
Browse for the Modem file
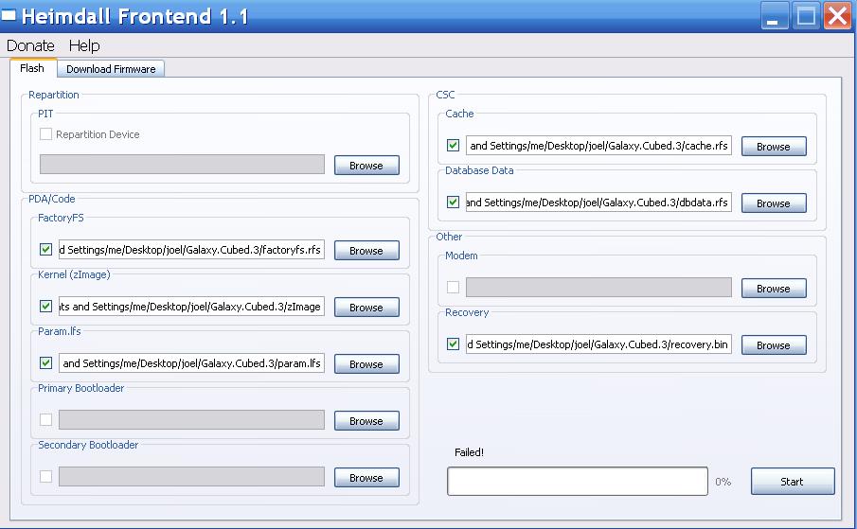[774, 289]
